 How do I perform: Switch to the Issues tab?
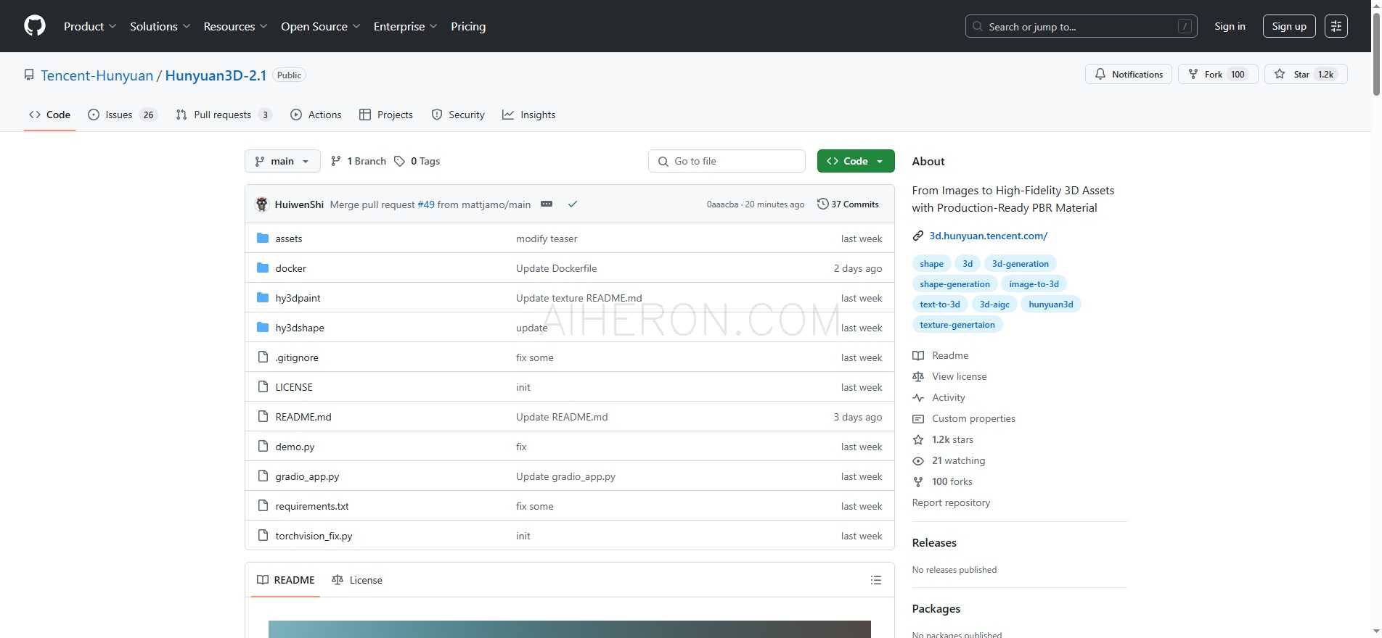pyautogui.click(x=122, y=115)
